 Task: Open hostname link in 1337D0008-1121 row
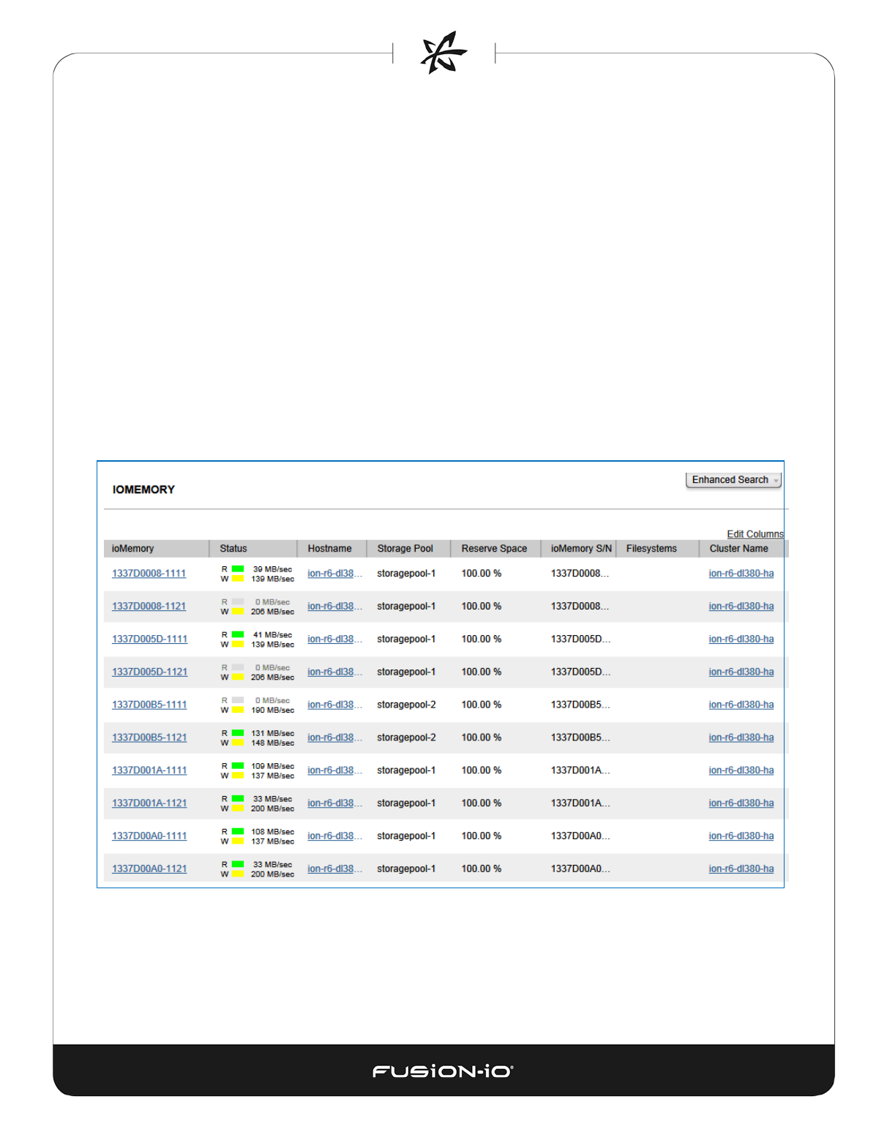click(x=334, y=607)
